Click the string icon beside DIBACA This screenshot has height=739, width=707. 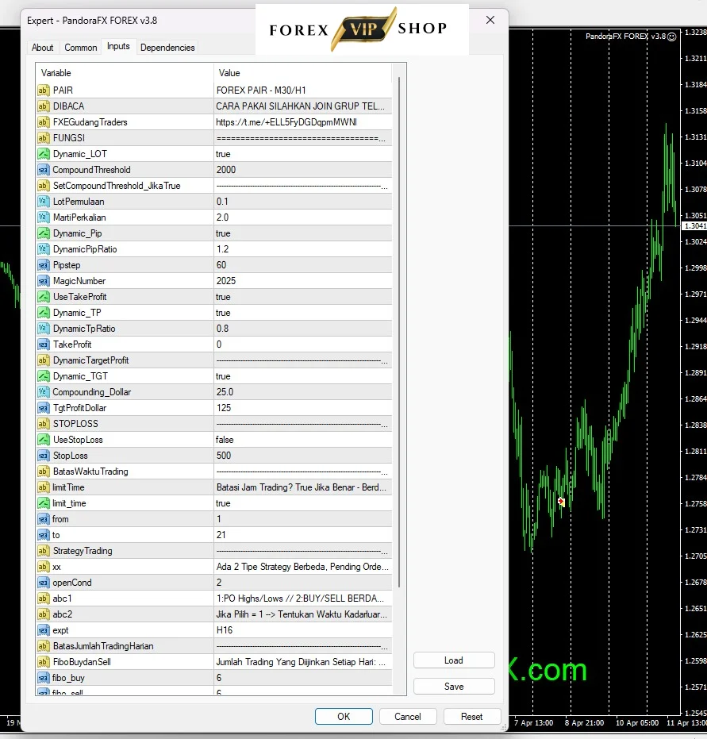pos(43,106)
